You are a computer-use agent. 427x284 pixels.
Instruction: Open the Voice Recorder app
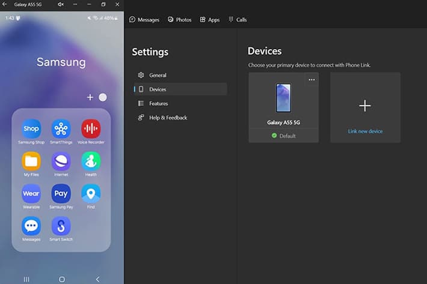(91, 128)
